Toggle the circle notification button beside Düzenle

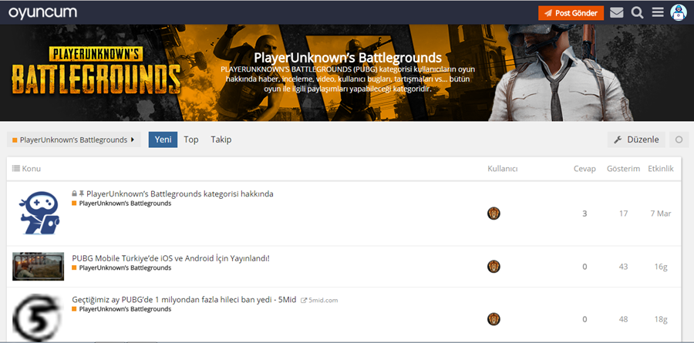[679, 140]
